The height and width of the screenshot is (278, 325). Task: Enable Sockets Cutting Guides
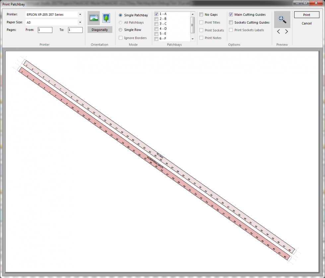click(231, 22)
